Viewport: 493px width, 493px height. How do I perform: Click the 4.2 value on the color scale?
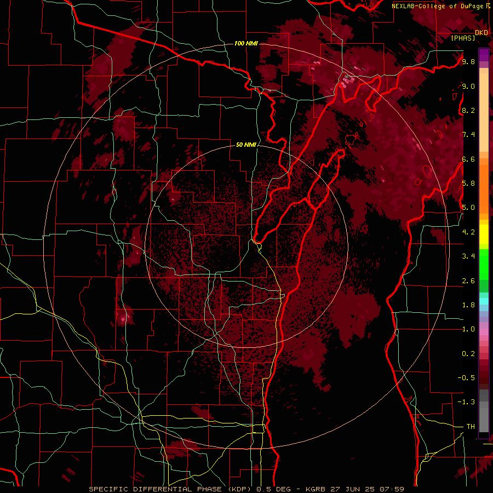point(468,232)
